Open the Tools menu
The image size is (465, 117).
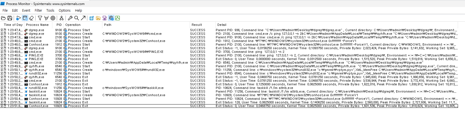tap(50, 10)
